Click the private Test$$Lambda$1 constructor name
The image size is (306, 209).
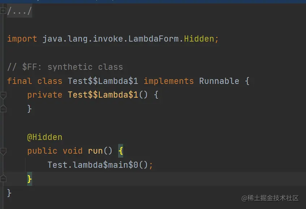click(x=103, y=95)
